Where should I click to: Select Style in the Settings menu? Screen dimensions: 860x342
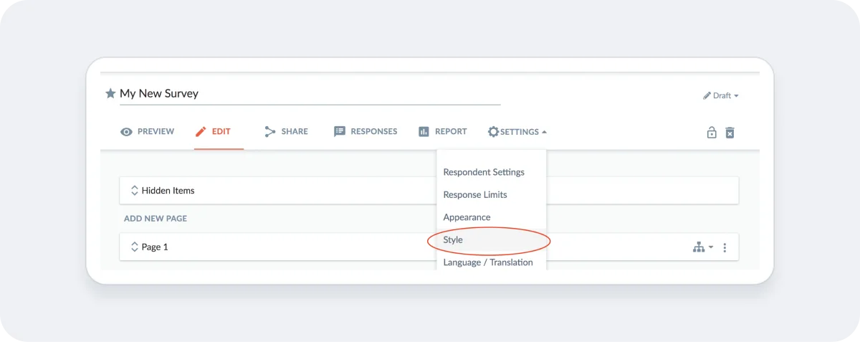point(453,240)
